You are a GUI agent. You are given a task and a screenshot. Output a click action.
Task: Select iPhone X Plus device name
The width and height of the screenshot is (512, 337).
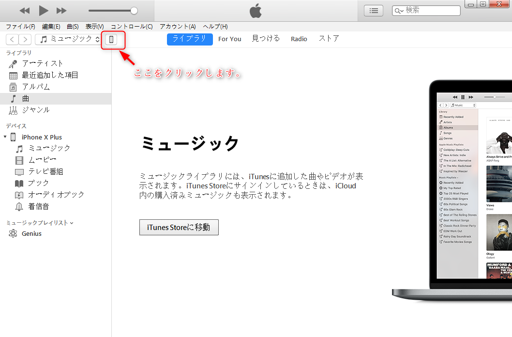click(x=42, y=137)
